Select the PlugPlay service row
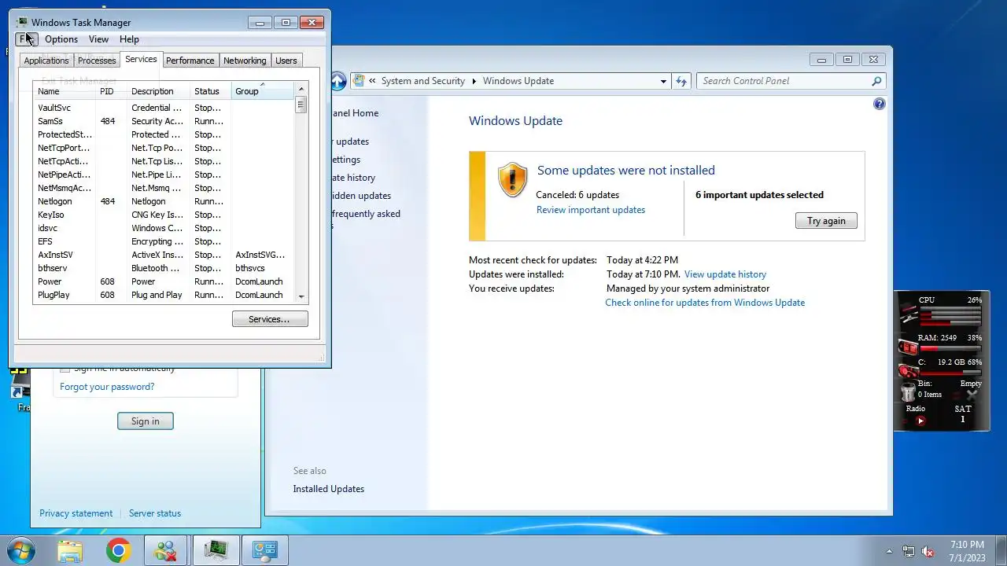This screenshot has width=1007, height=566. point(164,295)
